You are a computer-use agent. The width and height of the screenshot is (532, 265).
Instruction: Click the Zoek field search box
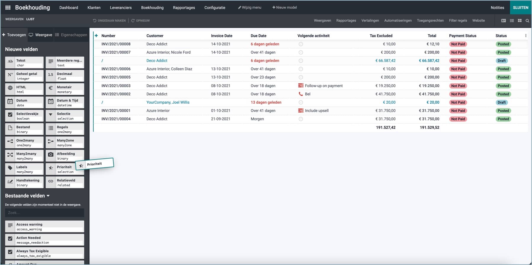44,213
